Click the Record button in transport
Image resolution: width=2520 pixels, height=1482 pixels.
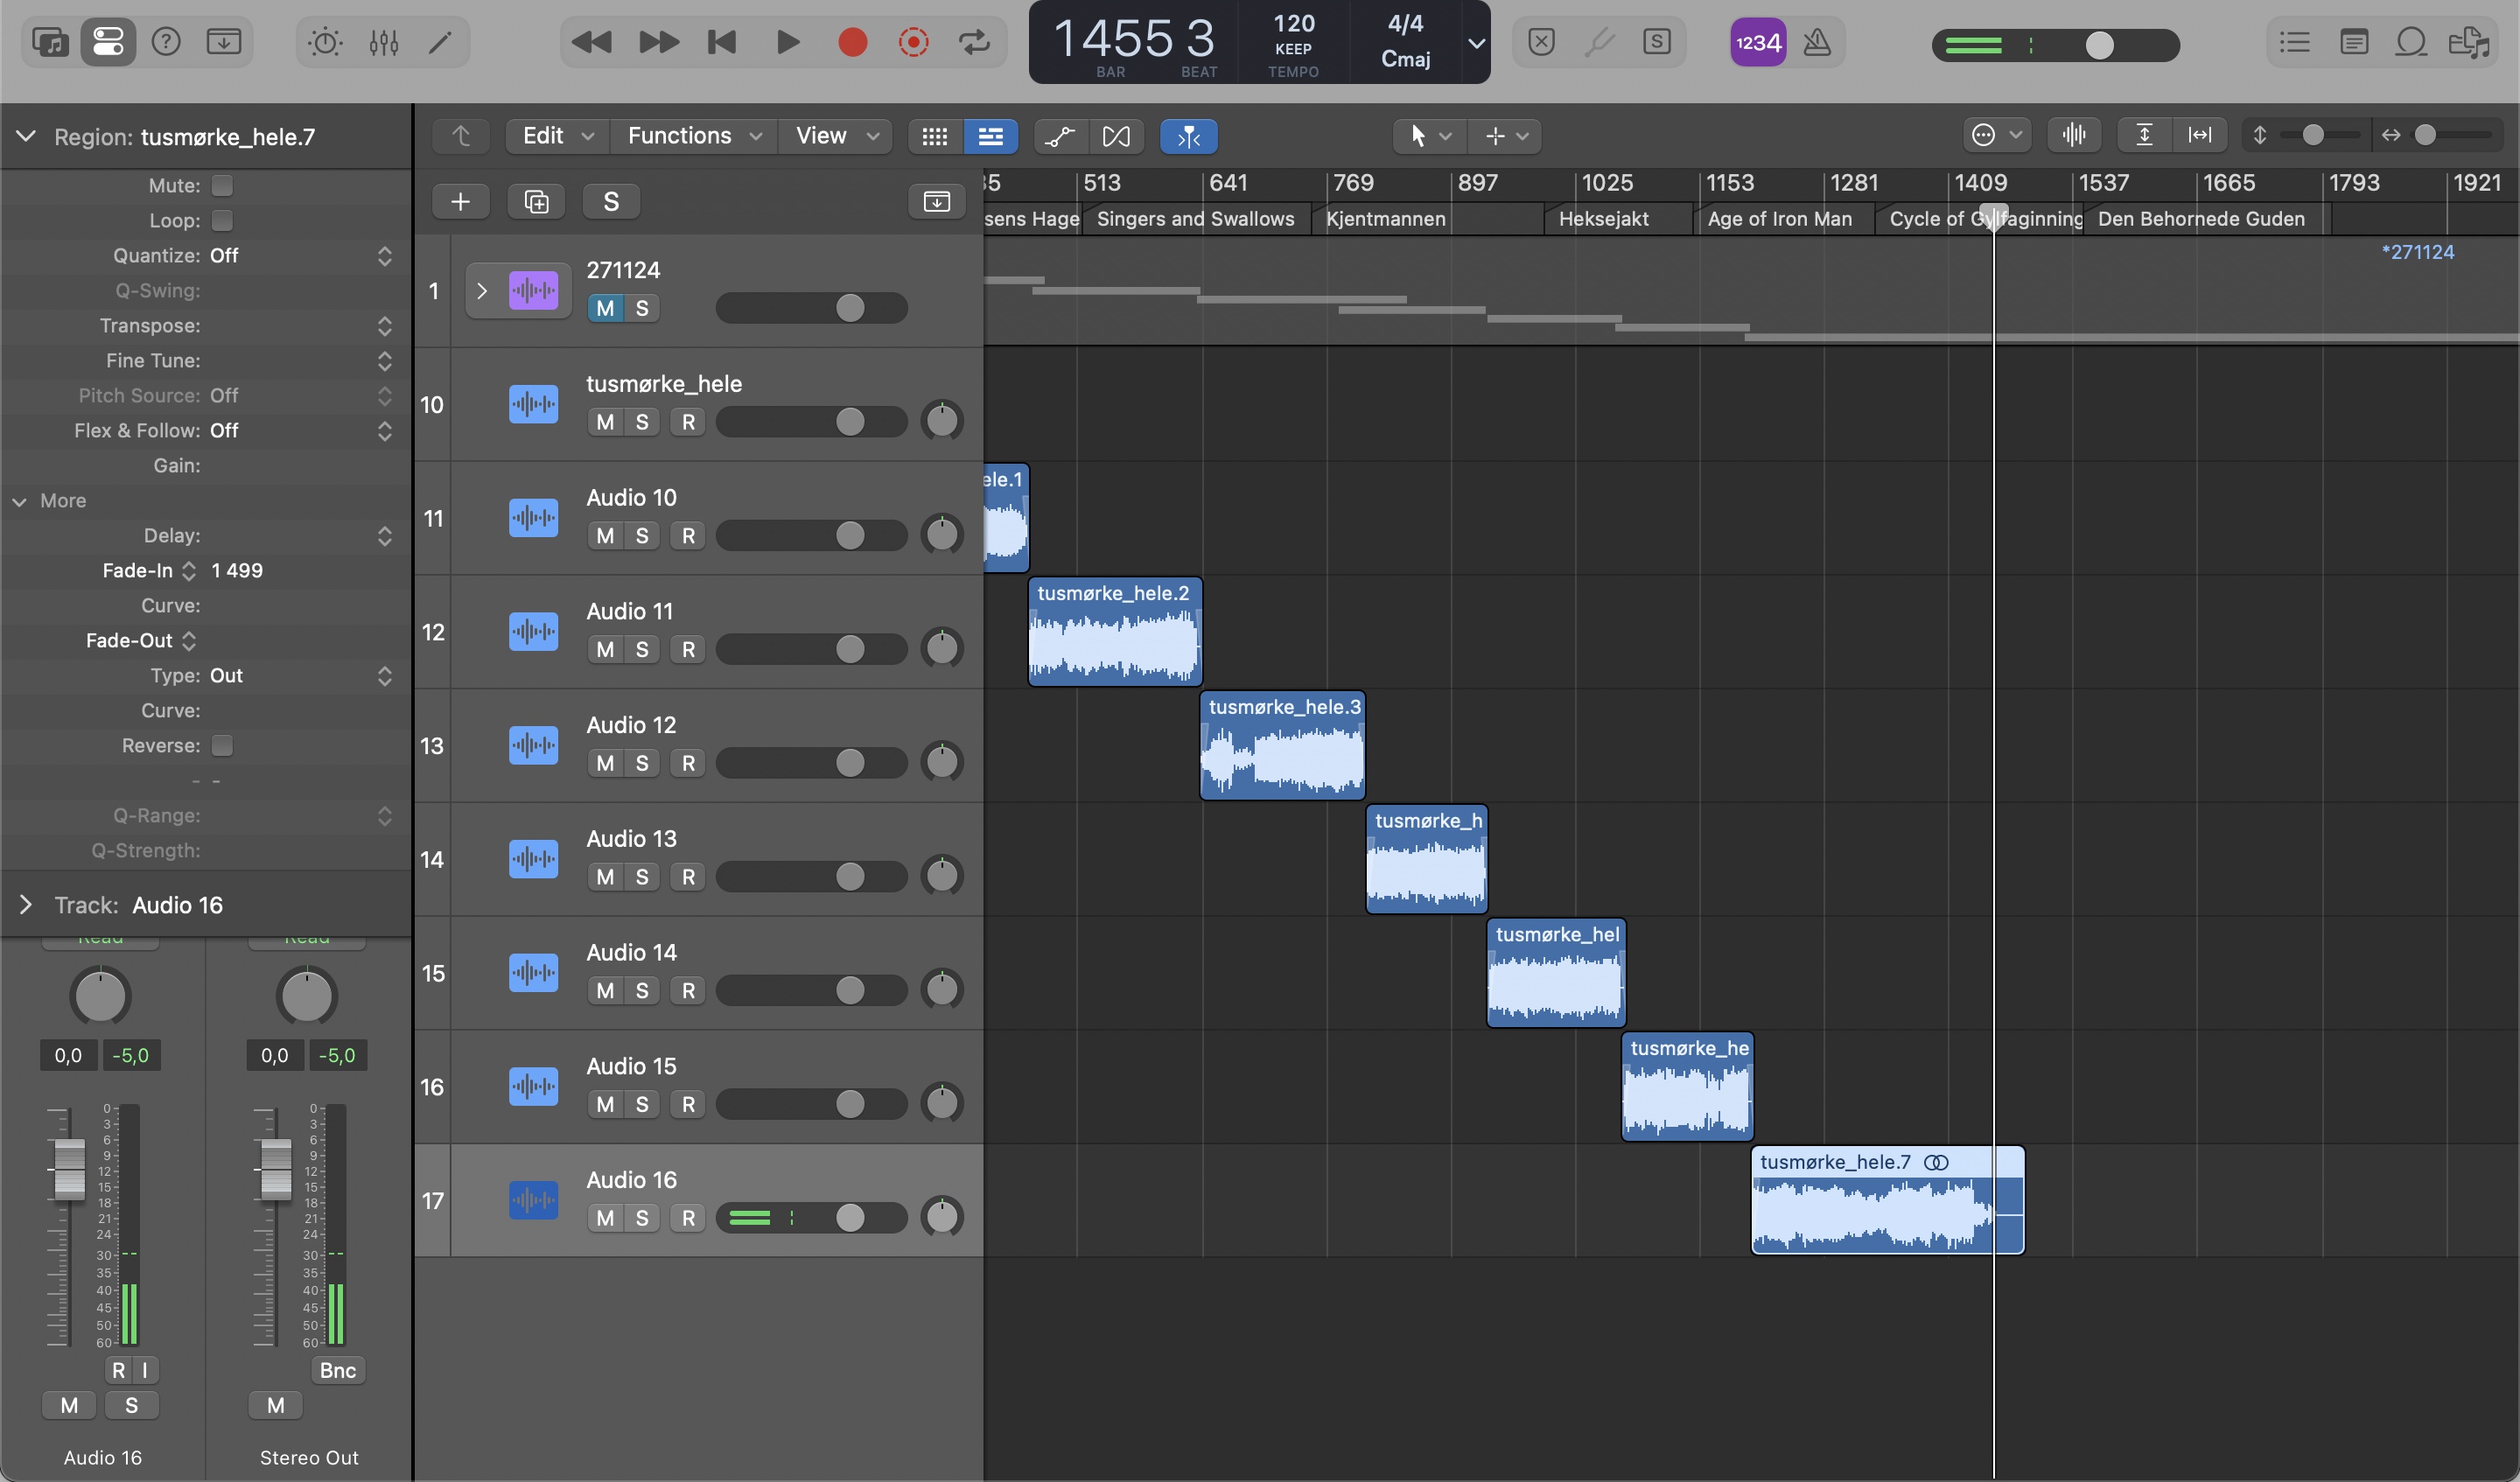(x=852, y=42)
